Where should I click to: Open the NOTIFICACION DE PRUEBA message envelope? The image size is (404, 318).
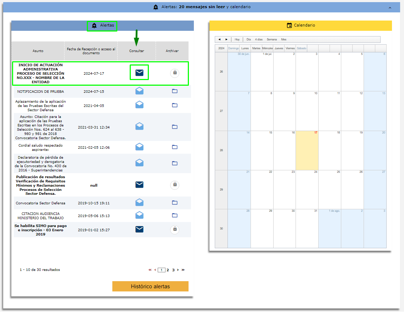click(x=139, y=91)
